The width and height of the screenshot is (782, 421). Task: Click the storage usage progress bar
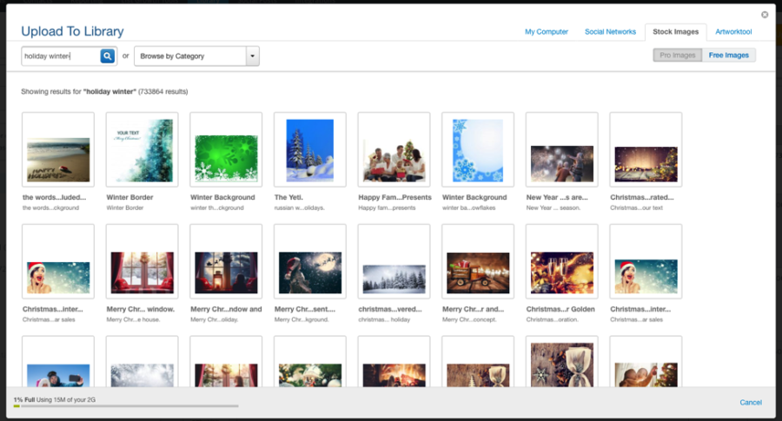tap(125, 405)
